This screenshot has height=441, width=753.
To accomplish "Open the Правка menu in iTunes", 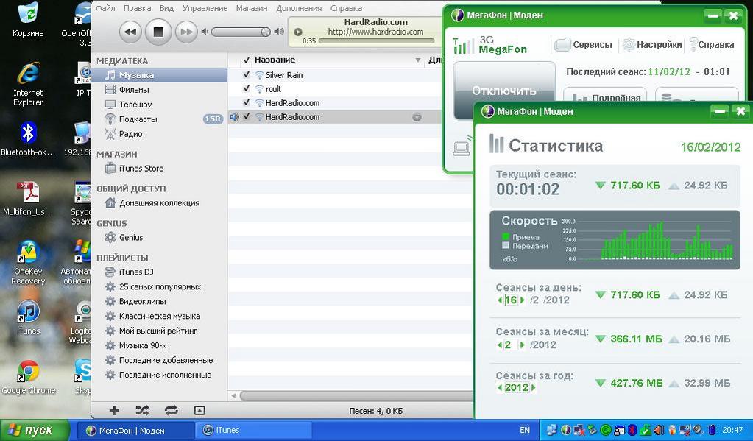I will click(x=137, y=8).
